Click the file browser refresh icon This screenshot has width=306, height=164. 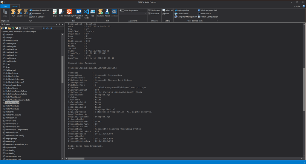point(13,28)
